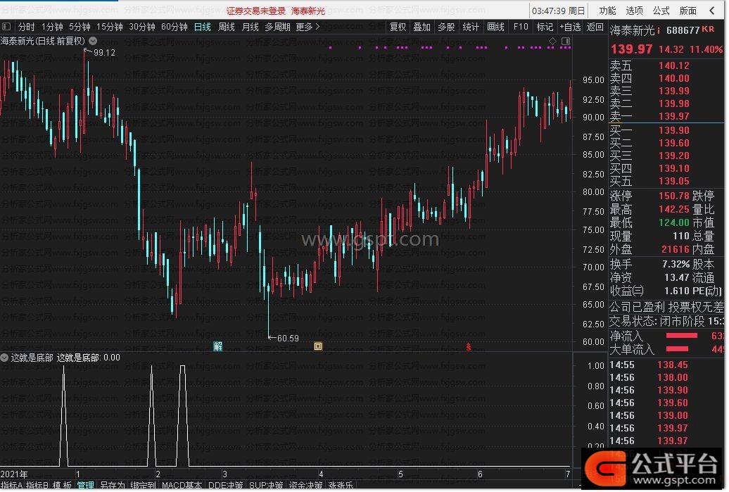Click the 绑定到 bottom button
This screenshot has width=729, height=492.
pyautogui.click(x=143, y=486)
